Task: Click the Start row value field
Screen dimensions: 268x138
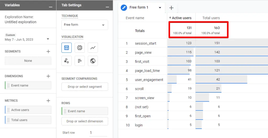Action: click(98, 133)
